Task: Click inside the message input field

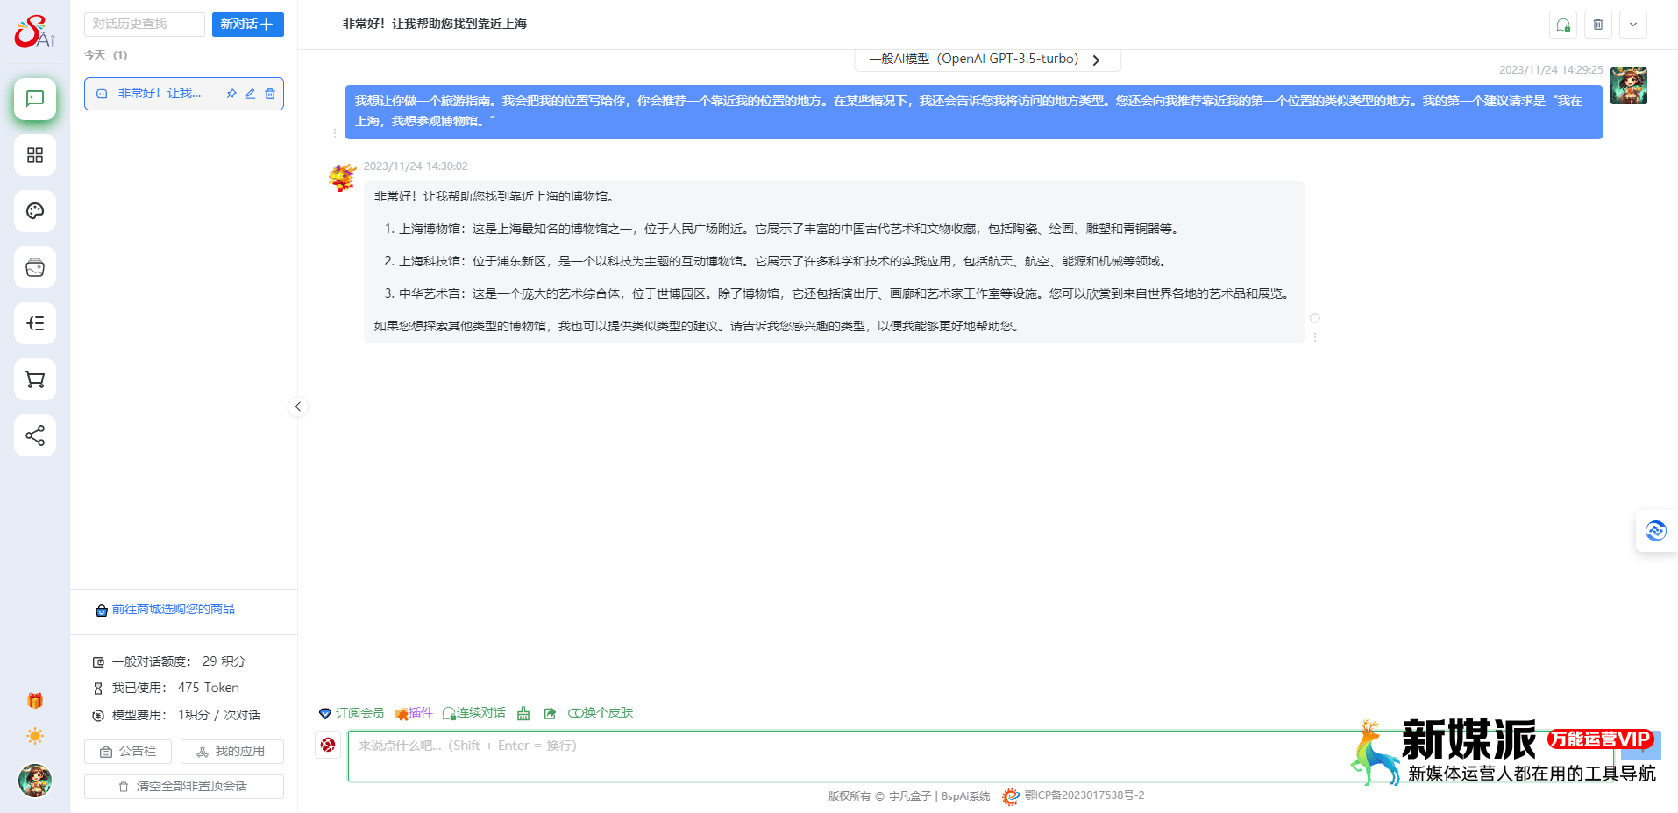Action: (x=789, y=746)
